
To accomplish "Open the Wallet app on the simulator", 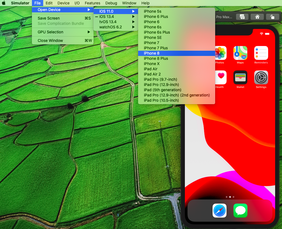I will 240,77.
